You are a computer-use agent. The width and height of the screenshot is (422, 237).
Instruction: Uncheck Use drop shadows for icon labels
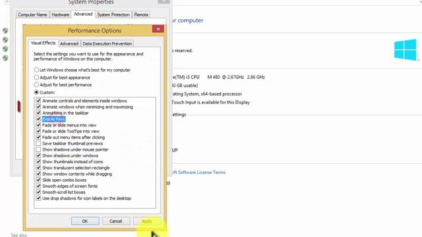38,198
